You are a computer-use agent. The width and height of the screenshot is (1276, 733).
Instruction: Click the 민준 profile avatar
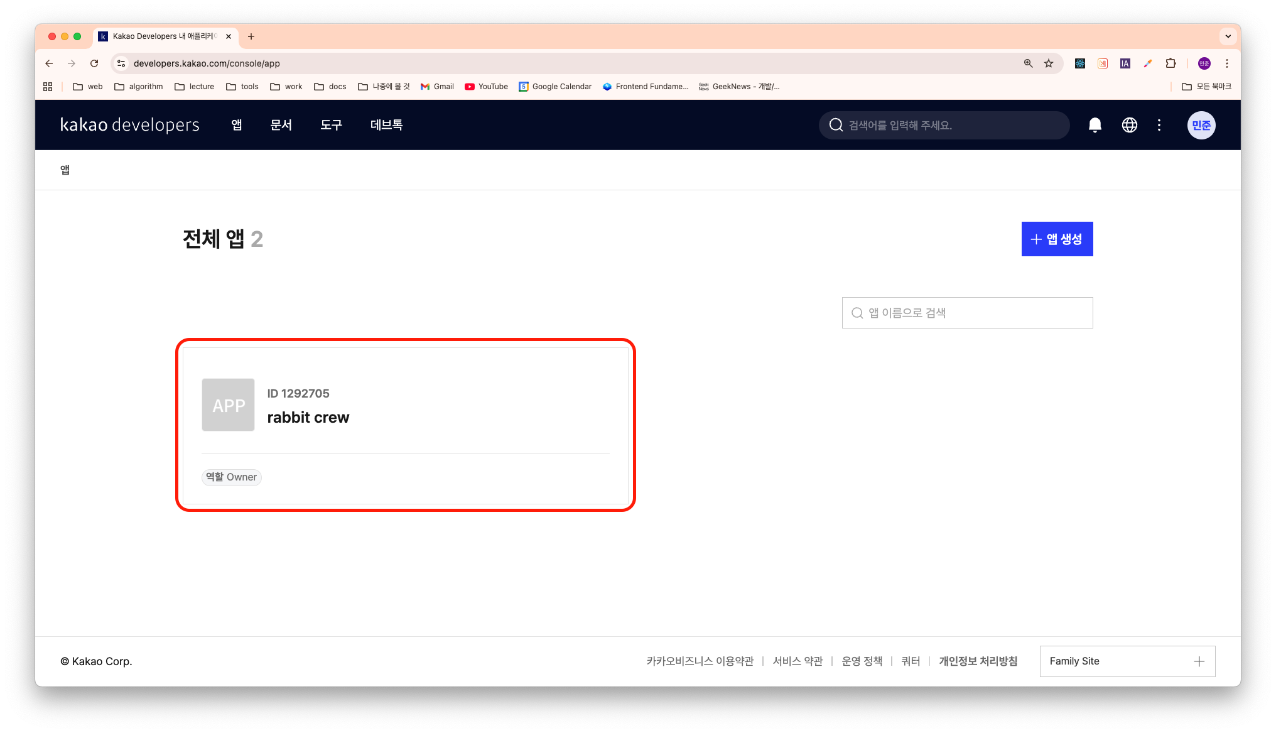[1201, 125]
